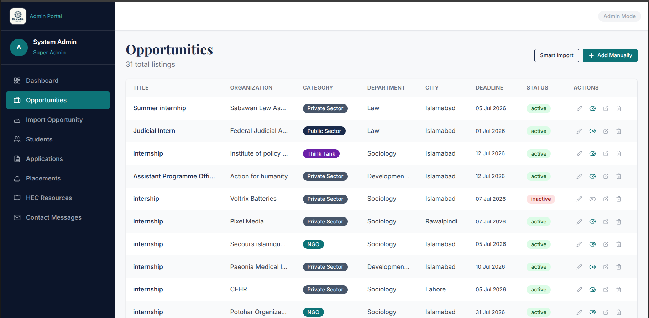Click the 31 Jul 2026 deadline
This screenshot has width=649, height=318.
(x=490, y=312)
